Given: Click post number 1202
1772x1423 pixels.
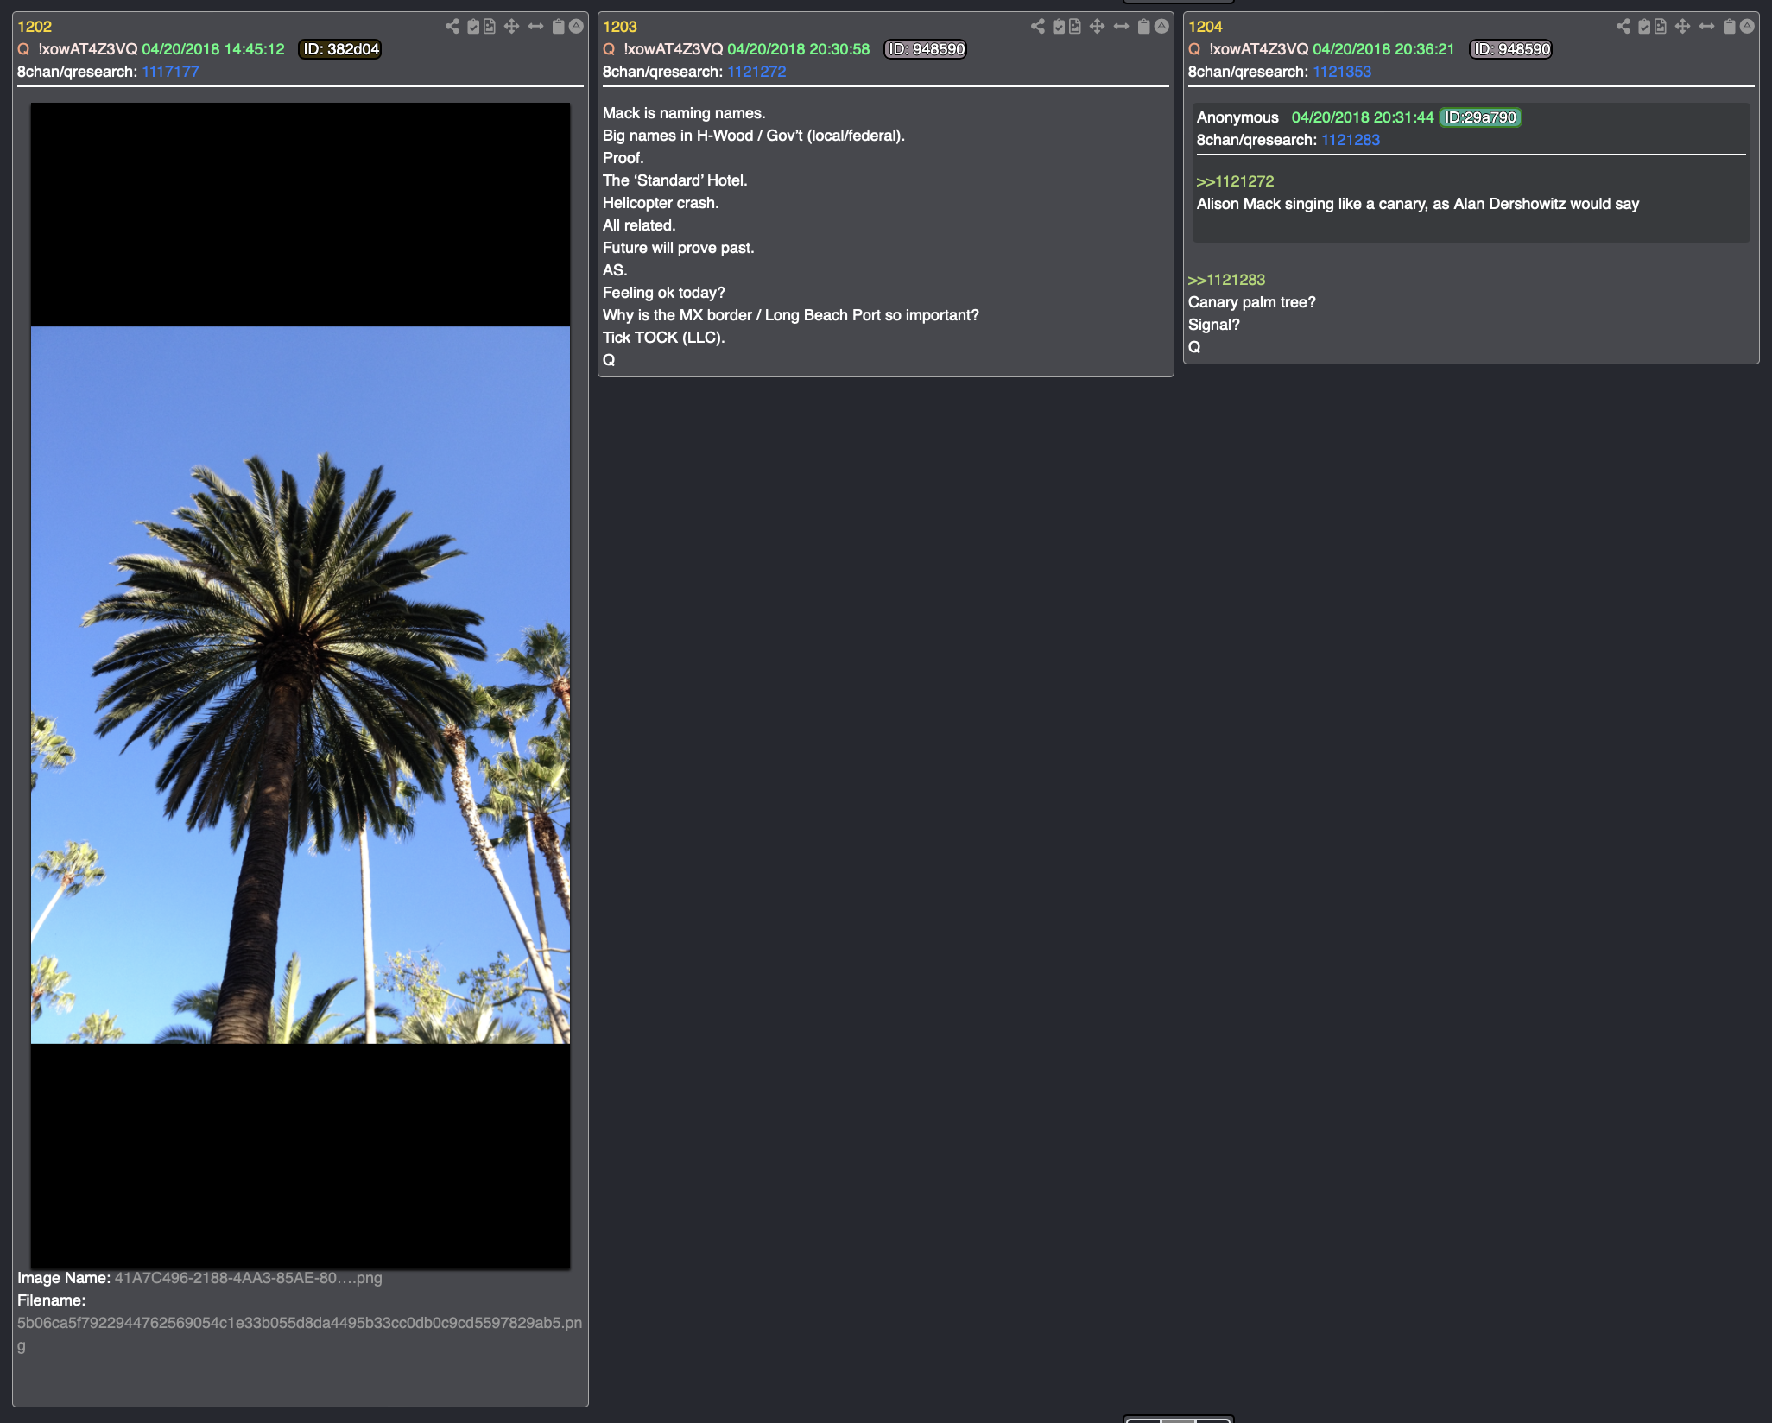Looking at the screenshot, I should tap(35, 27).
